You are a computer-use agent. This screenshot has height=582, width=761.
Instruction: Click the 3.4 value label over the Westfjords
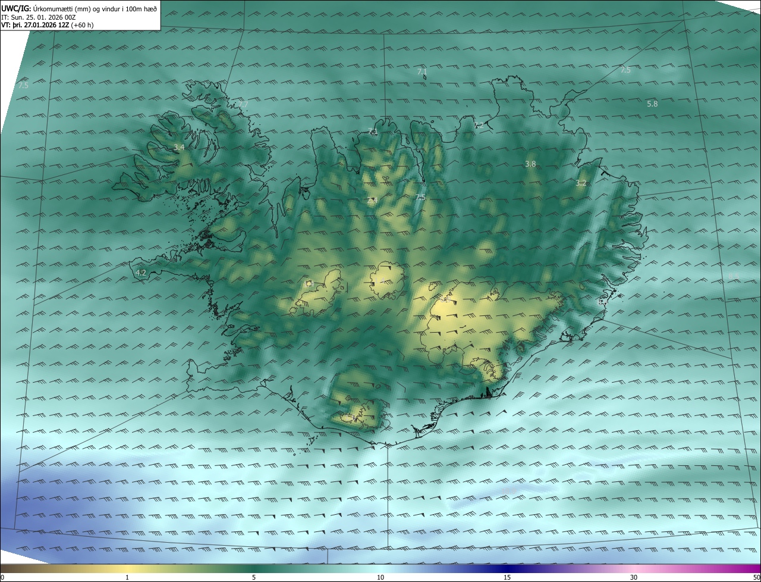click(179, 147)
